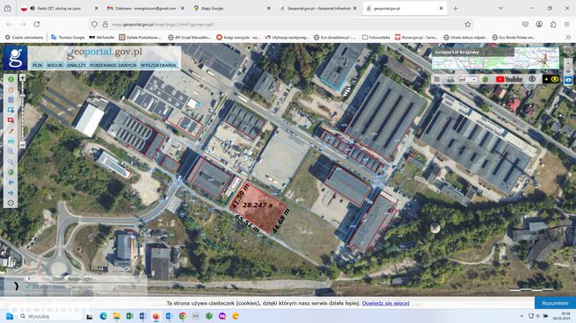The image size is (576, 323).
Task: Toggle the blue eye visibility button
Action: [568, 80]
